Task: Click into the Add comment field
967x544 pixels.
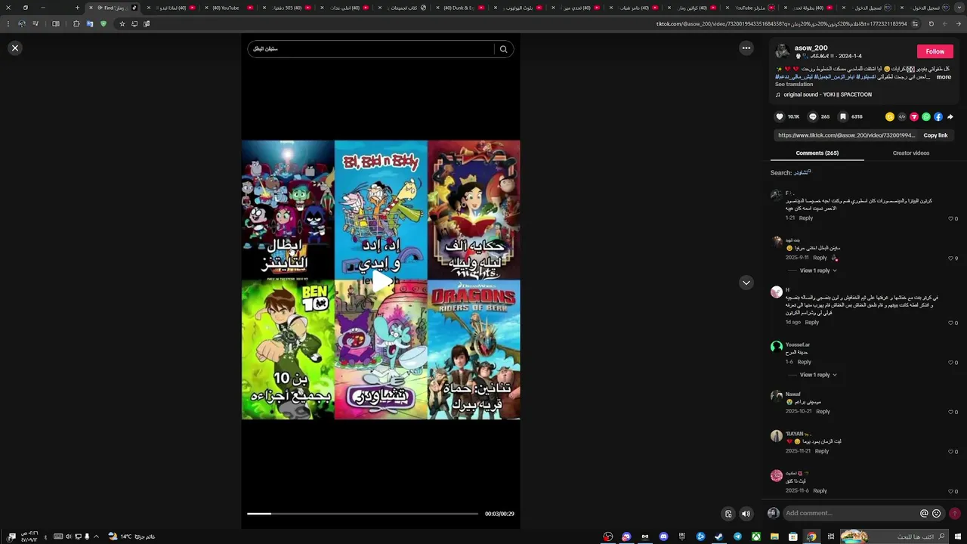Action: [x=850, y=514]
